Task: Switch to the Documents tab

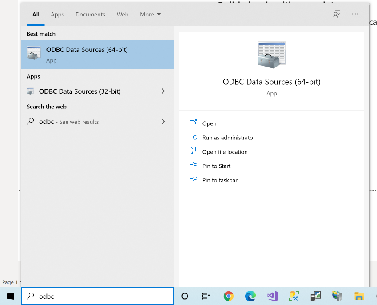Action: click(90, 14)
